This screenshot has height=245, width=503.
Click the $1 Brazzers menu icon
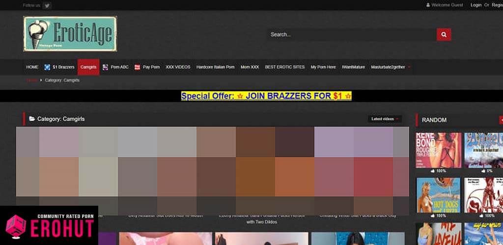(47, 67)
